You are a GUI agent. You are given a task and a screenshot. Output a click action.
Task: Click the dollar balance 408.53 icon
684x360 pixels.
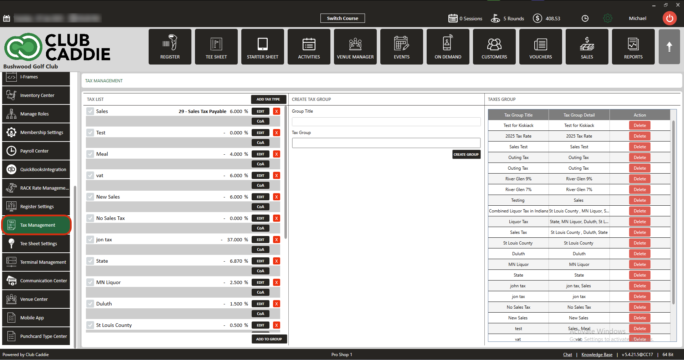[x=537, y=18]
